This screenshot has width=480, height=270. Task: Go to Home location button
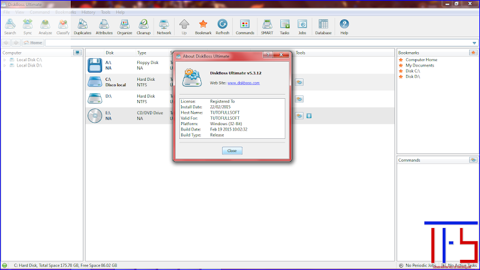33,43
